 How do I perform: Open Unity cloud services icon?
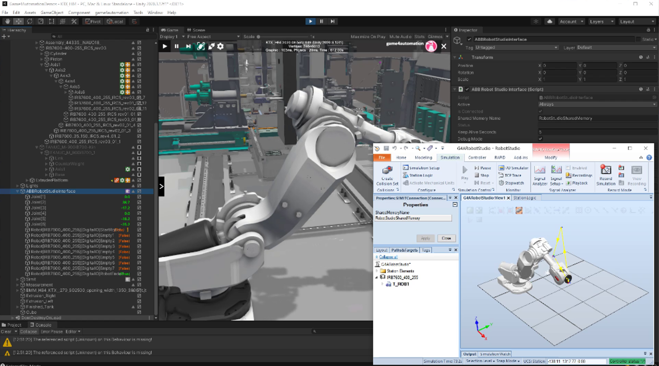tap(549, 21)
